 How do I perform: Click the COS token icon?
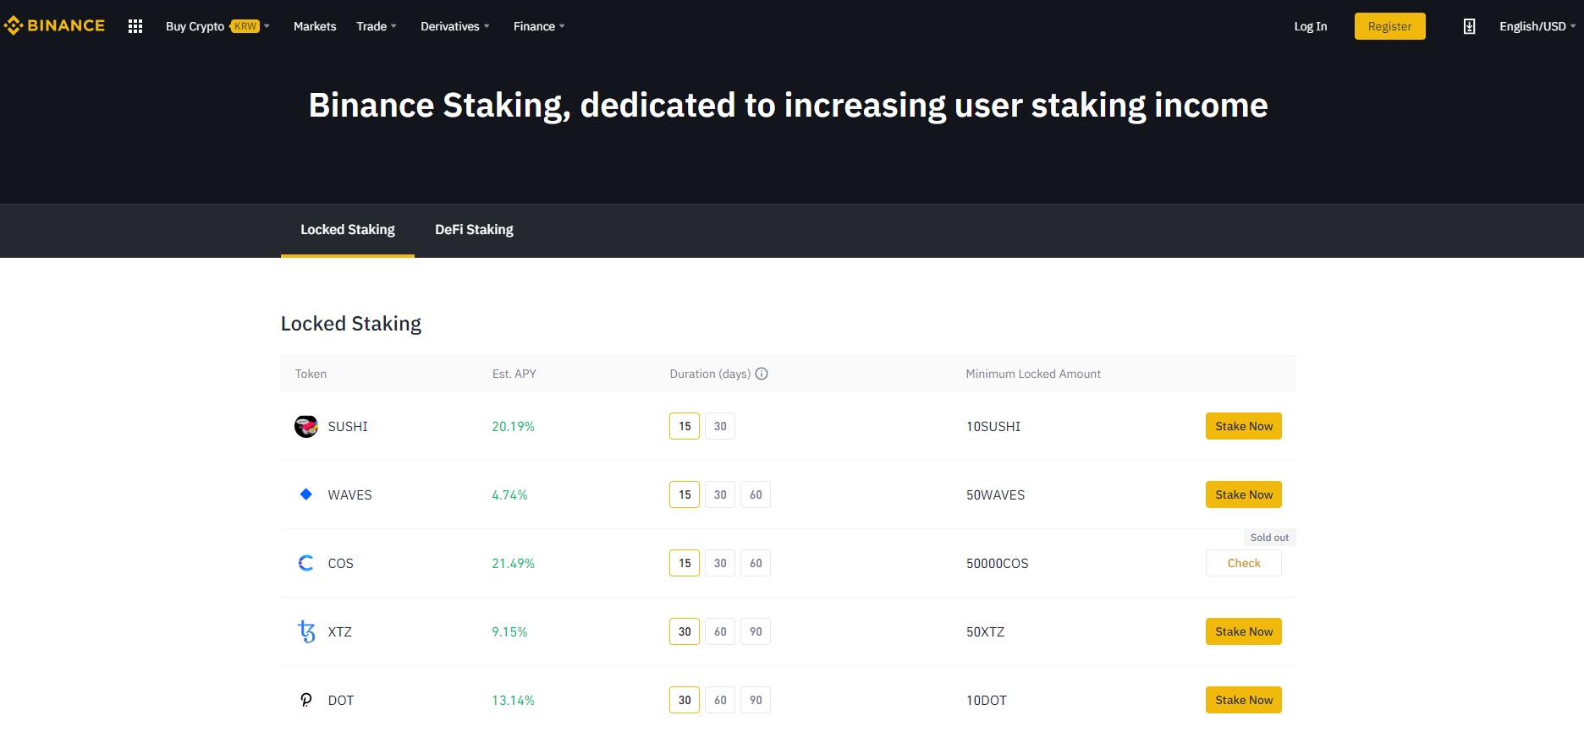pos(306,563)
